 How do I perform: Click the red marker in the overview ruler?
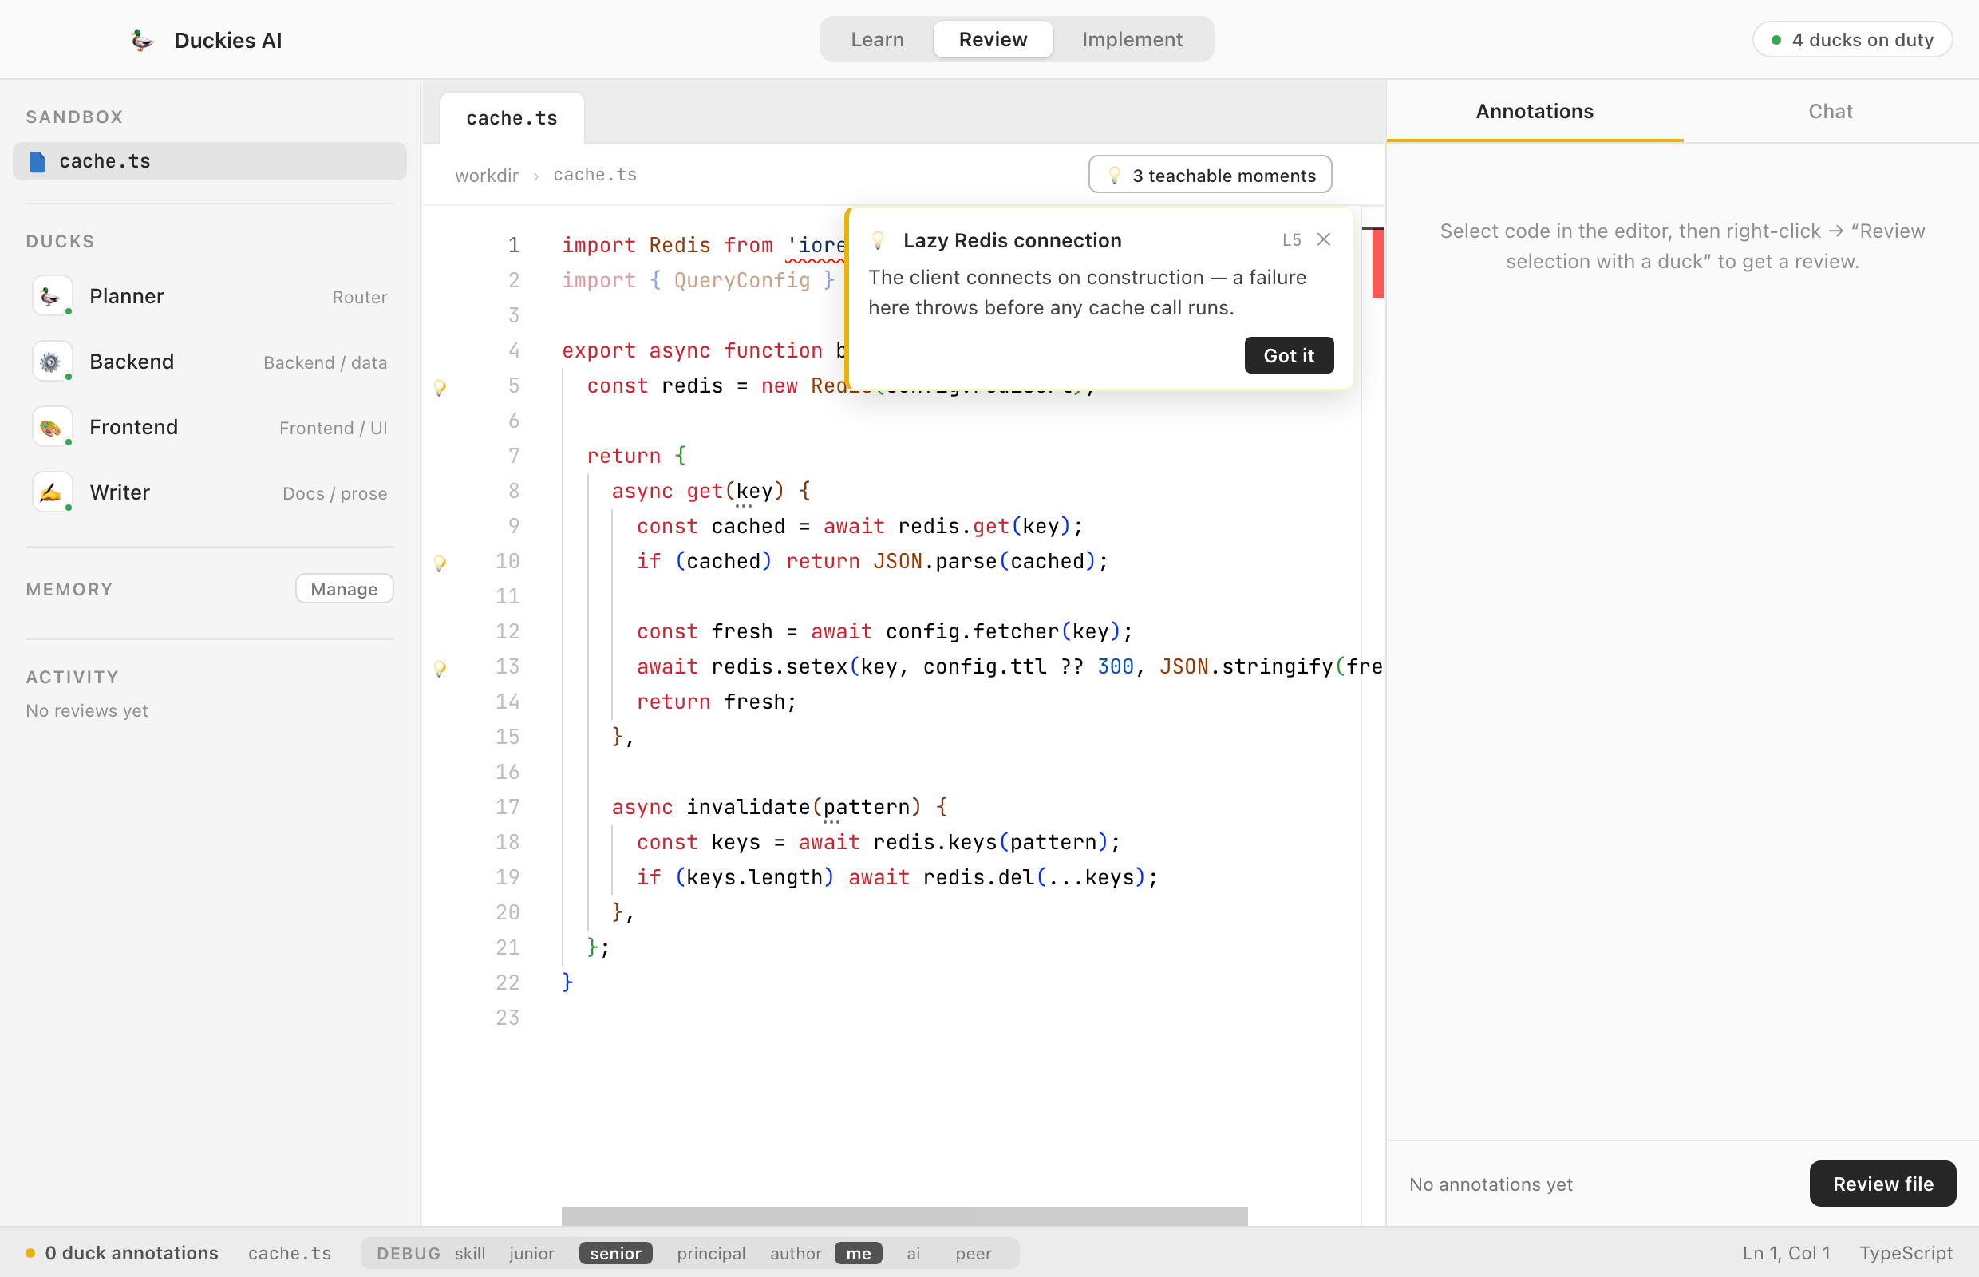pyautogui.click(x=1377, y=263)
